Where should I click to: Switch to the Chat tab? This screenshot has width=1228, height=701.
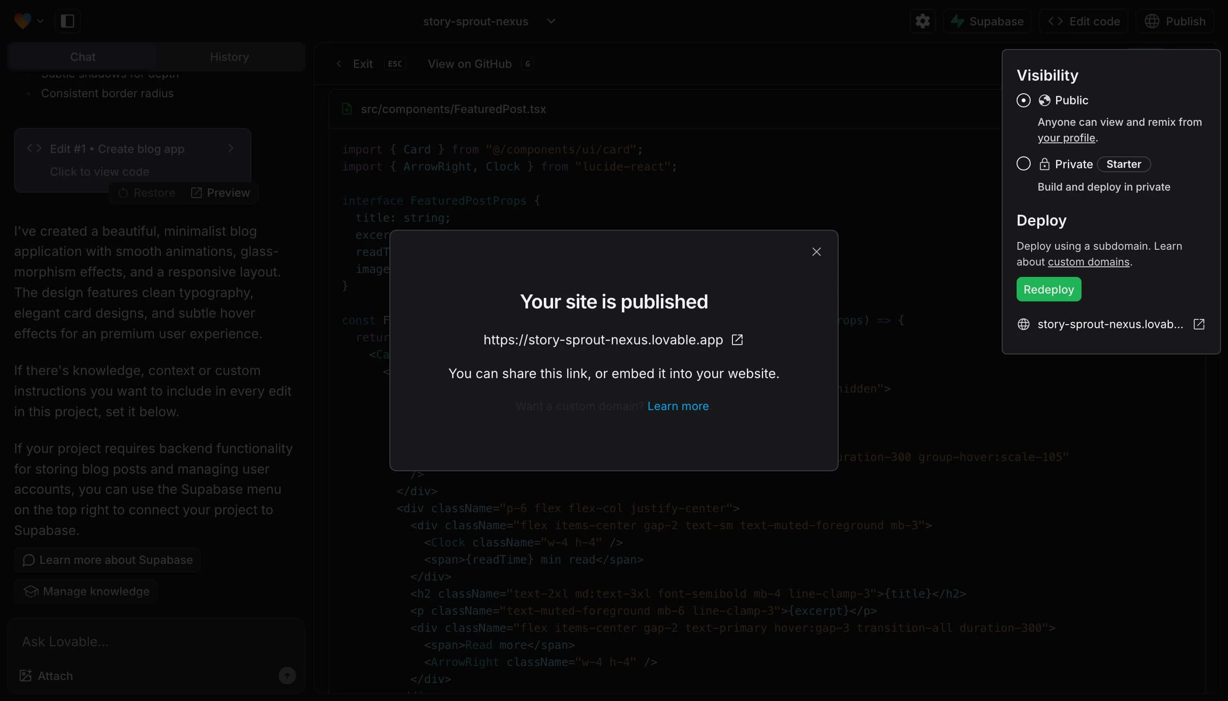(x=82, y=57)
